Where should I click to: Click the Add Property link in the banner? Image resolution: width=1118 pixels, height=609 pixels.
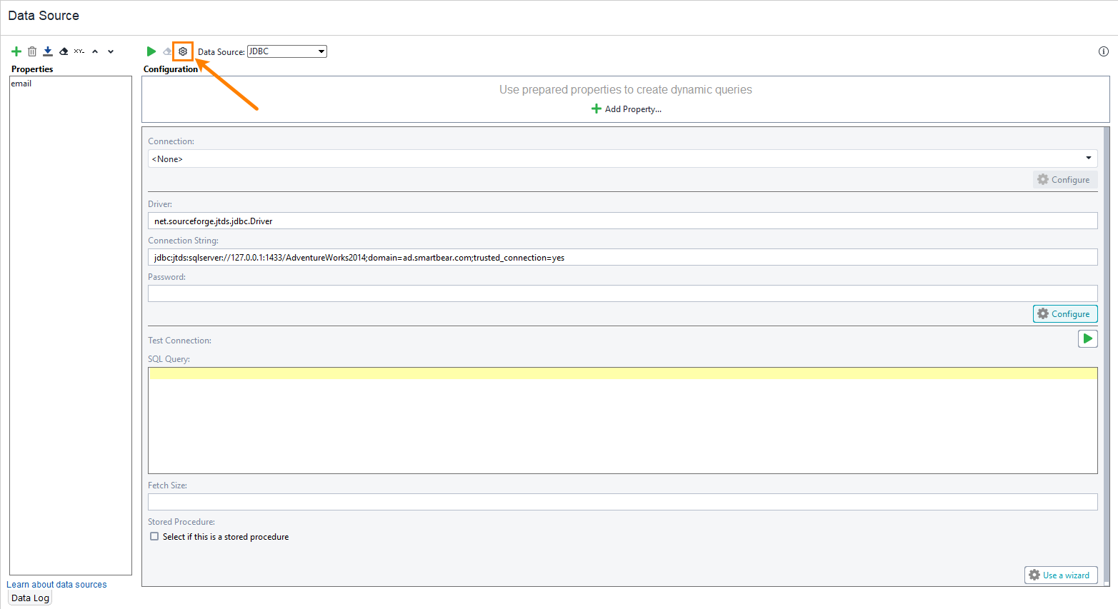click(x=626, y=109)
